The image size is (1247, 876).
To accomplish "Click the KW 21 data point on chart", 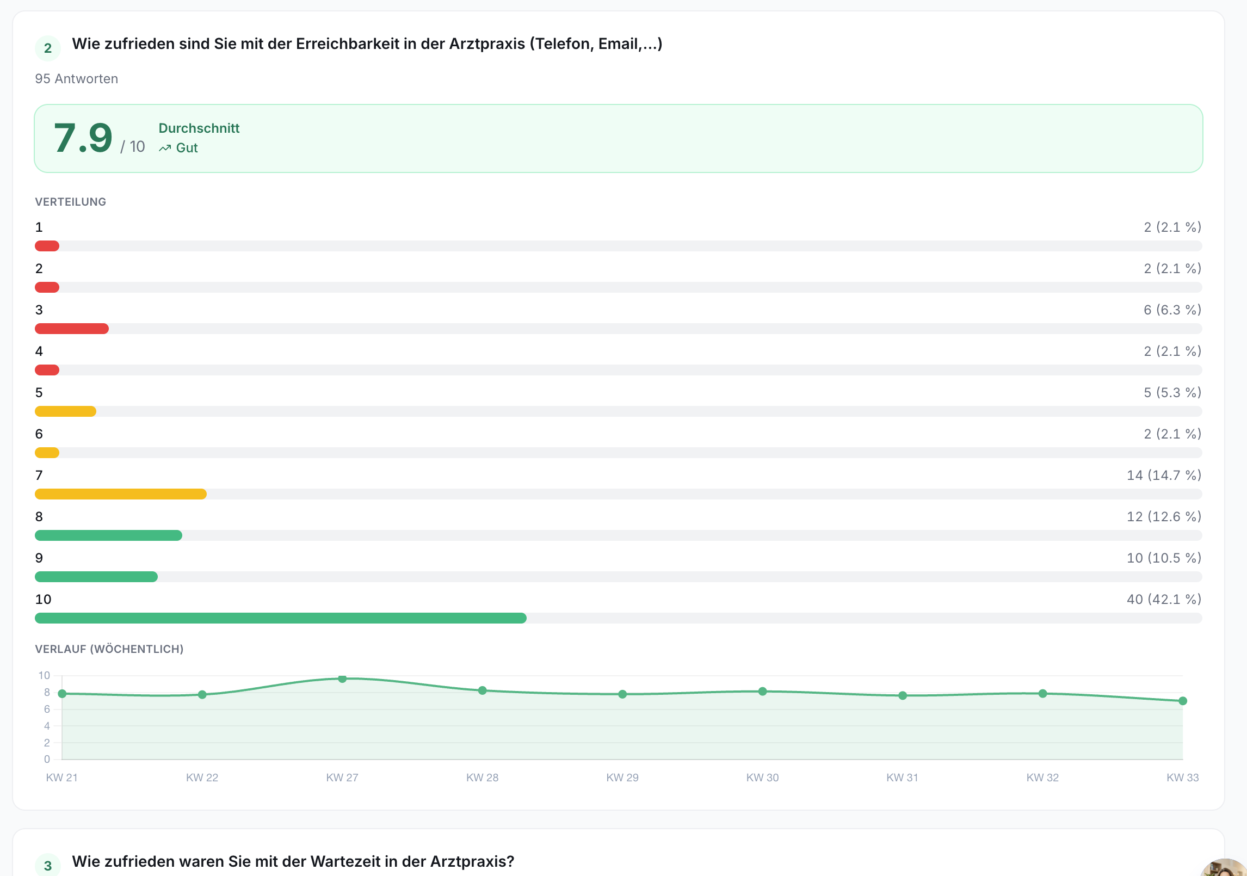I will click(x=62, y=694).
